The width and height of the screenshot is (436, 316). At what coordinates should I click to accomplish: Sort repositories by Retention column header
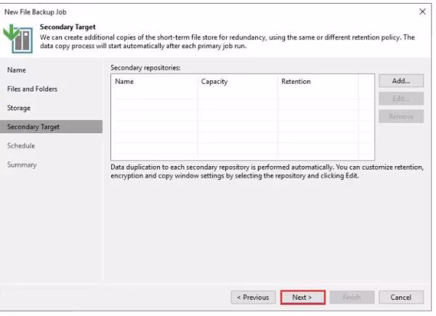(318, 82)
